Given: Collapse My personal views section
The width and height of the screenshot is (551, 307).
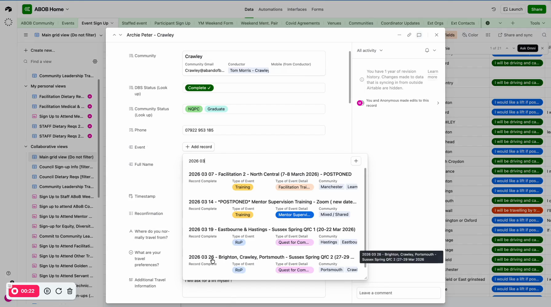Looking at the screenshot, I should tap(26, 86).
